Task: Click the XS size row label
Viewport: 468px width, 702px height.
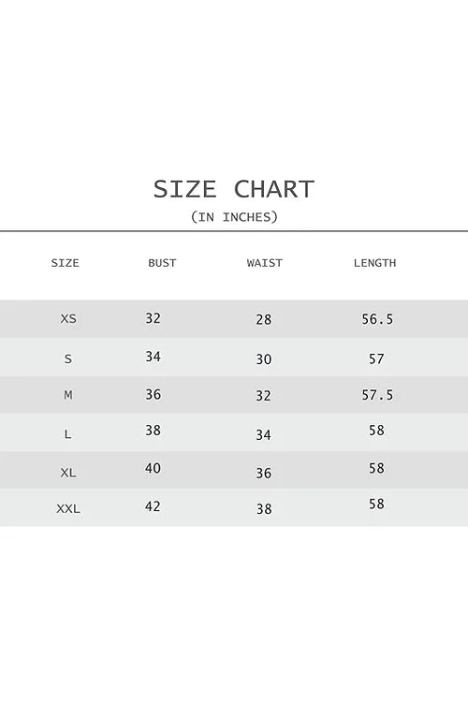Action: coord(68,319)
